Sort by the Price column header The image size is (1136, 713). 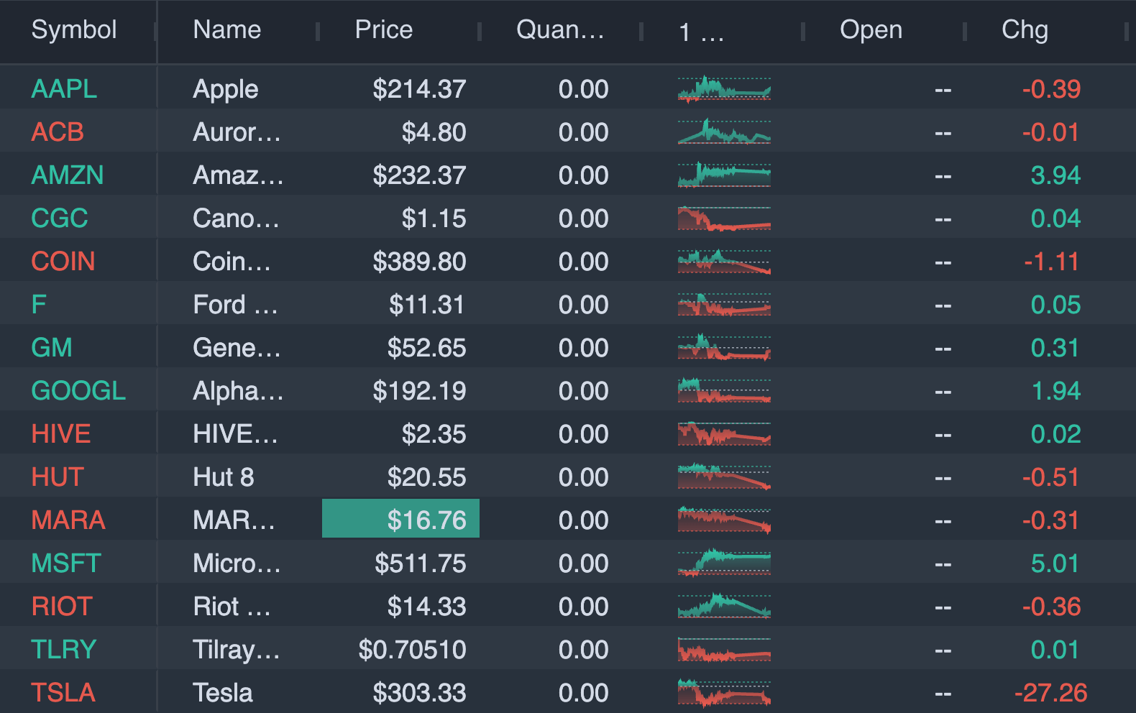(383, 30)
